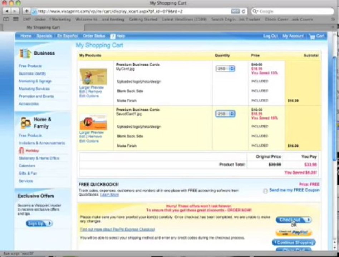Open Find out more about PayPal Express Checkout

(117, 230)
